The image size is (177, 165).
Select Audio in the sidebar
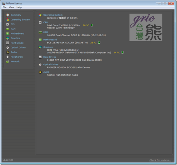(x=14, y=52)
